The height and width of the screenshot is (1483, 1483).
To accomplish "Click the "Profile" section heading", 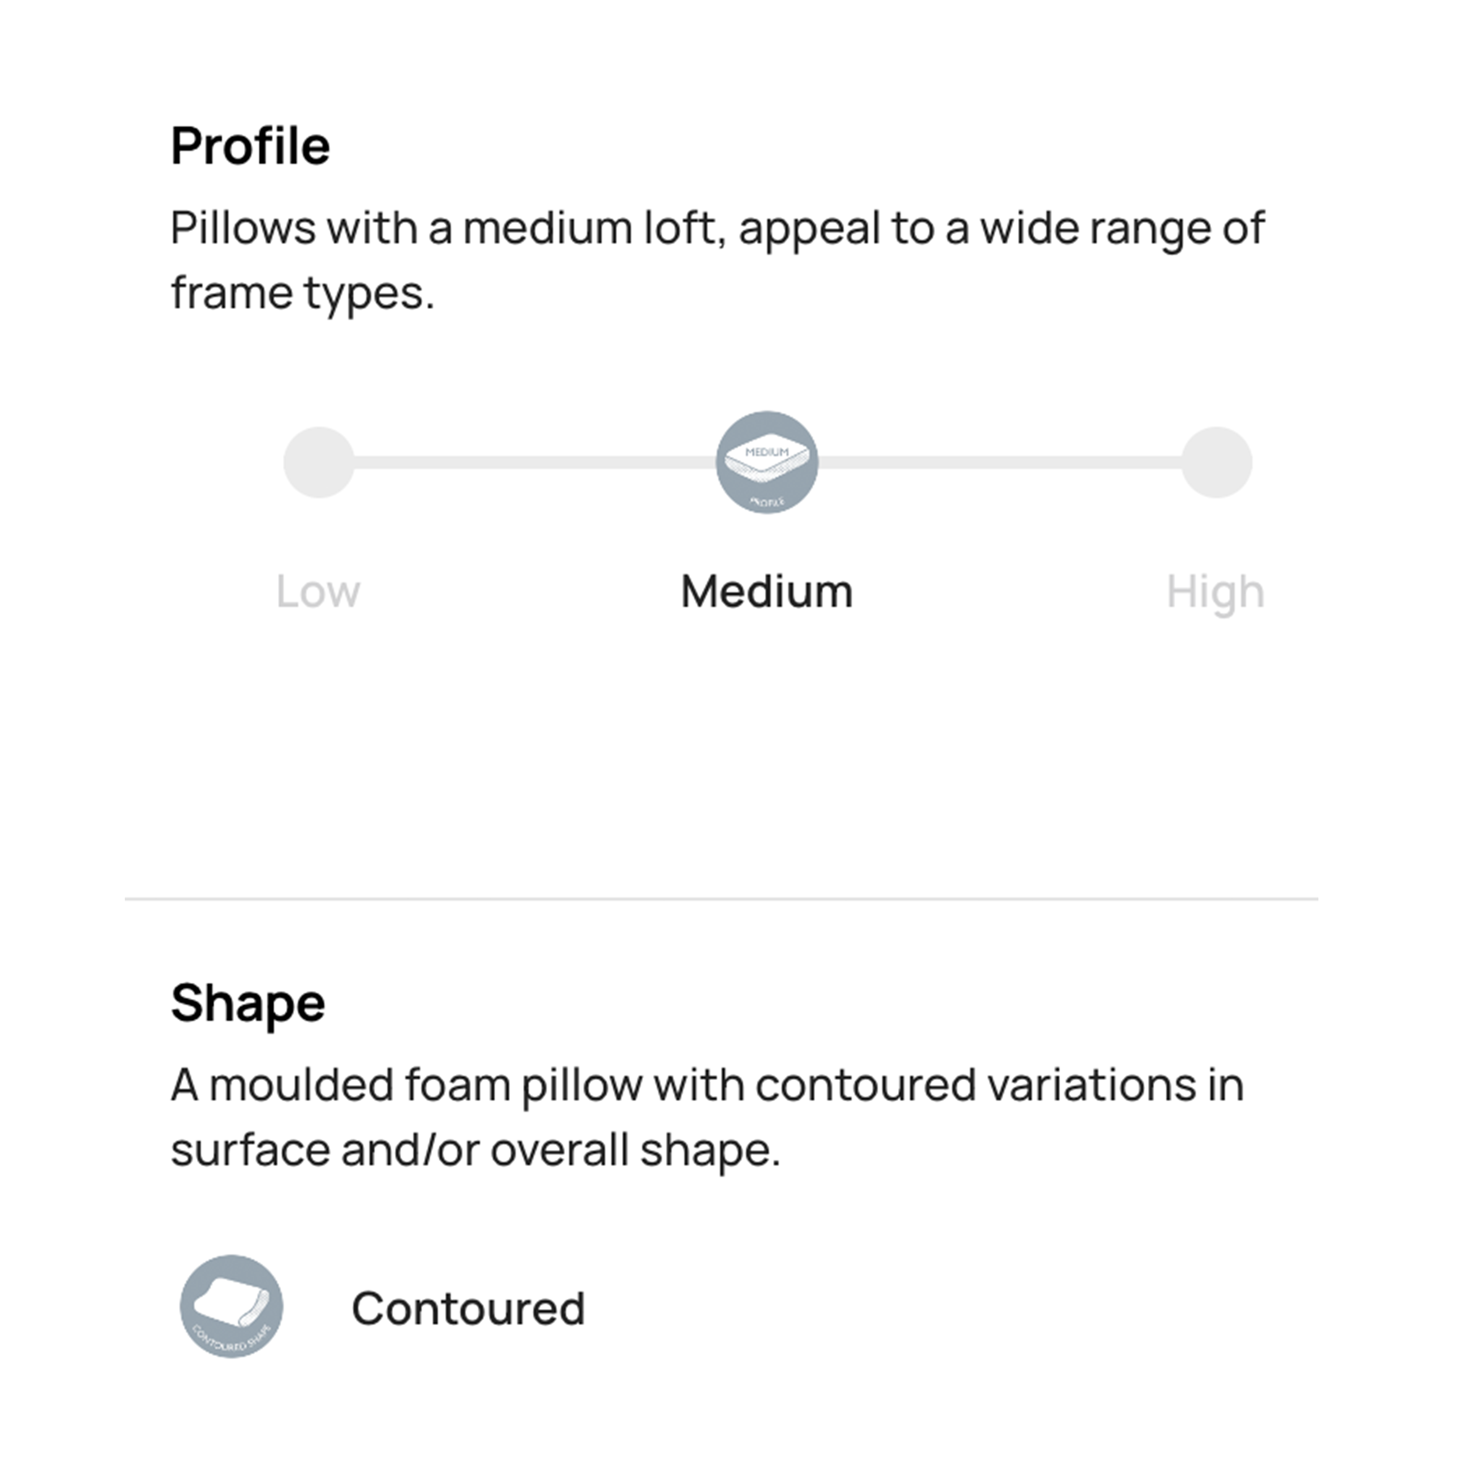I will click(250, 146).
